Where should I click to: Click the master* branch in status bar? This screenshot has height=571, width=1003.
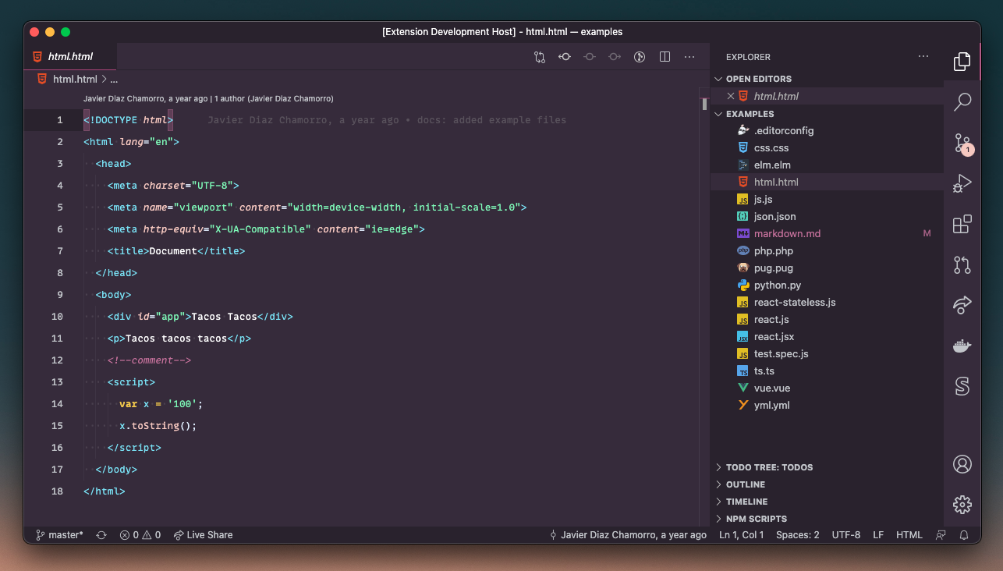(59, 535)
